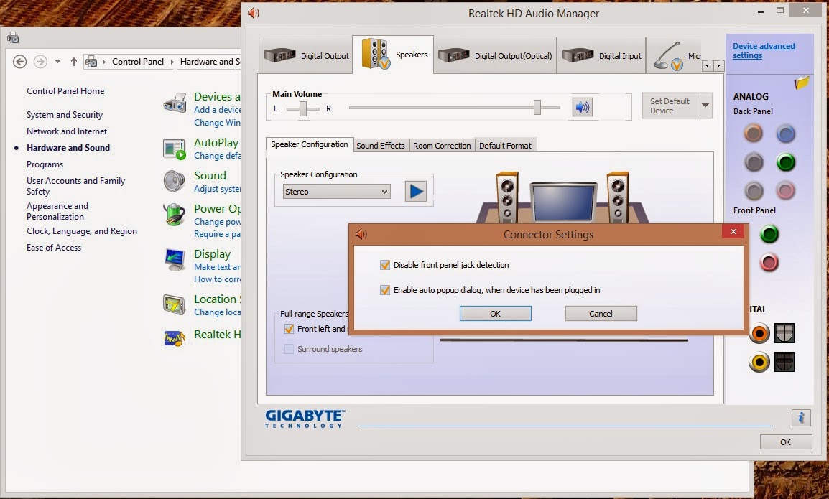Switch to the Digital Output(Optical) tab

[495, 55]
